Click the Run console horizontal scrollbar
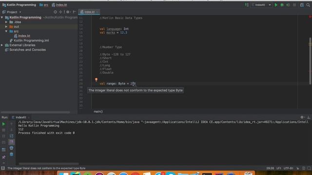The image size is (312, 175). coord(49,164)
